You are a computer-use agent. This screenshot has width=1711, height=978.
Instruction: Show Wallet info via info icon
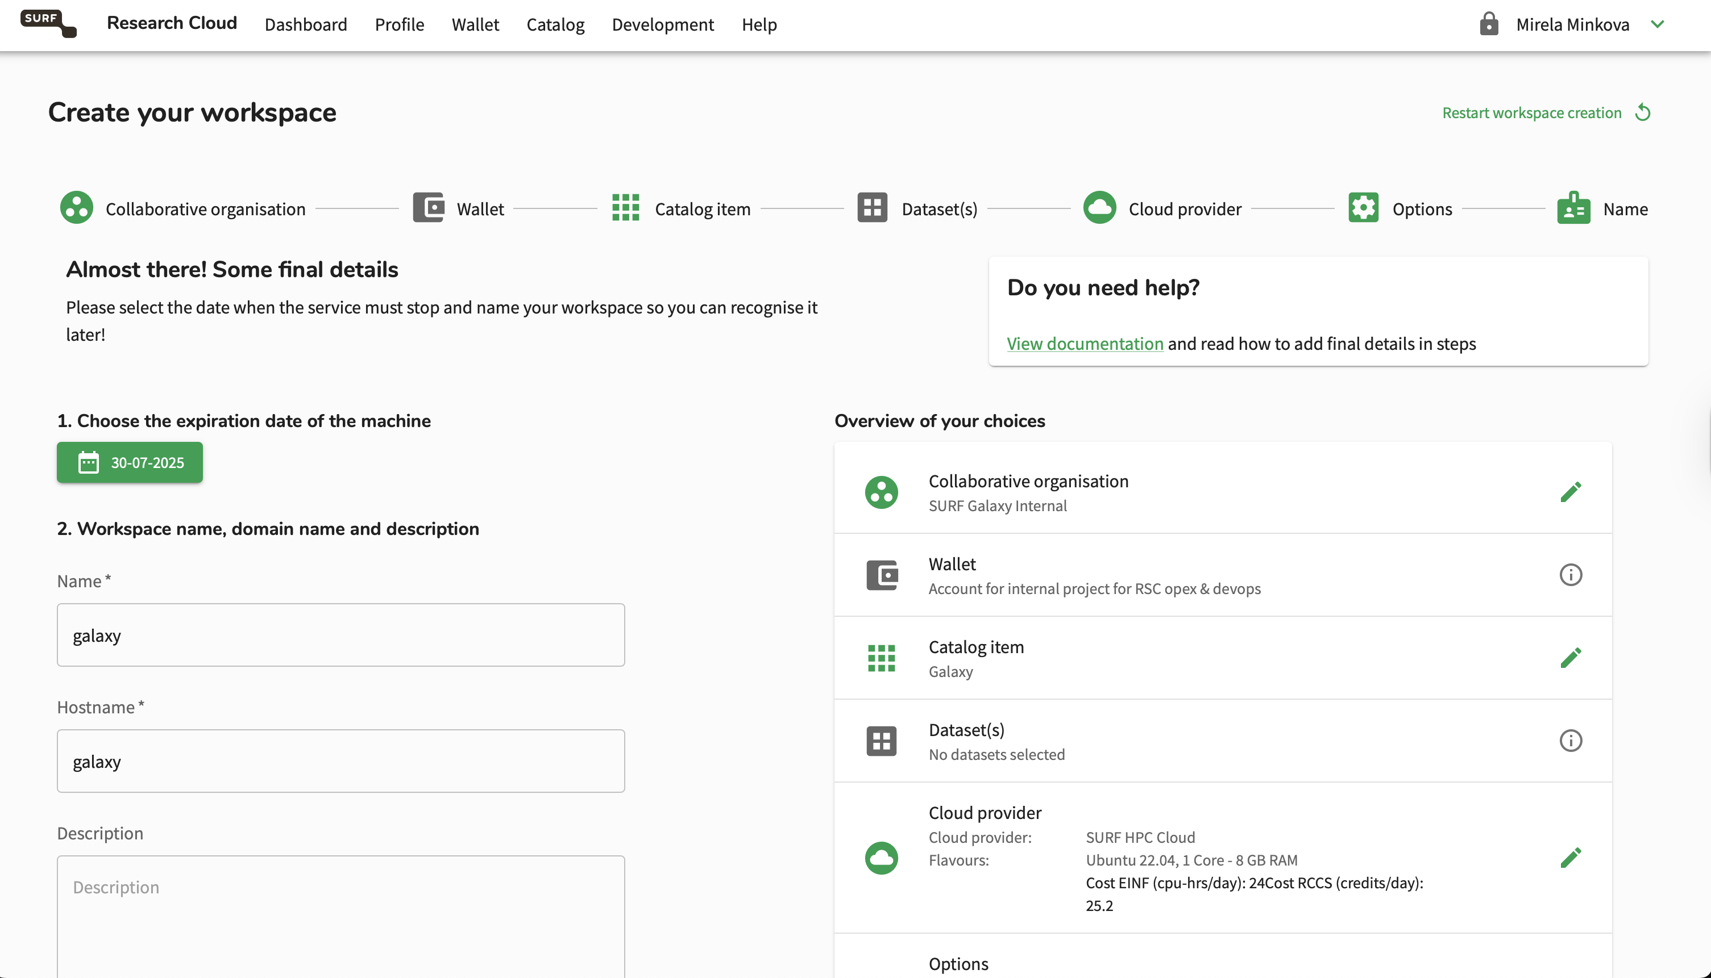(1571, 575)
